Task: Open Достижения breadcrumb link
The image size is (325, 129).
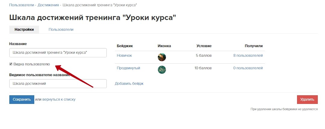Action: coord(48,5)
